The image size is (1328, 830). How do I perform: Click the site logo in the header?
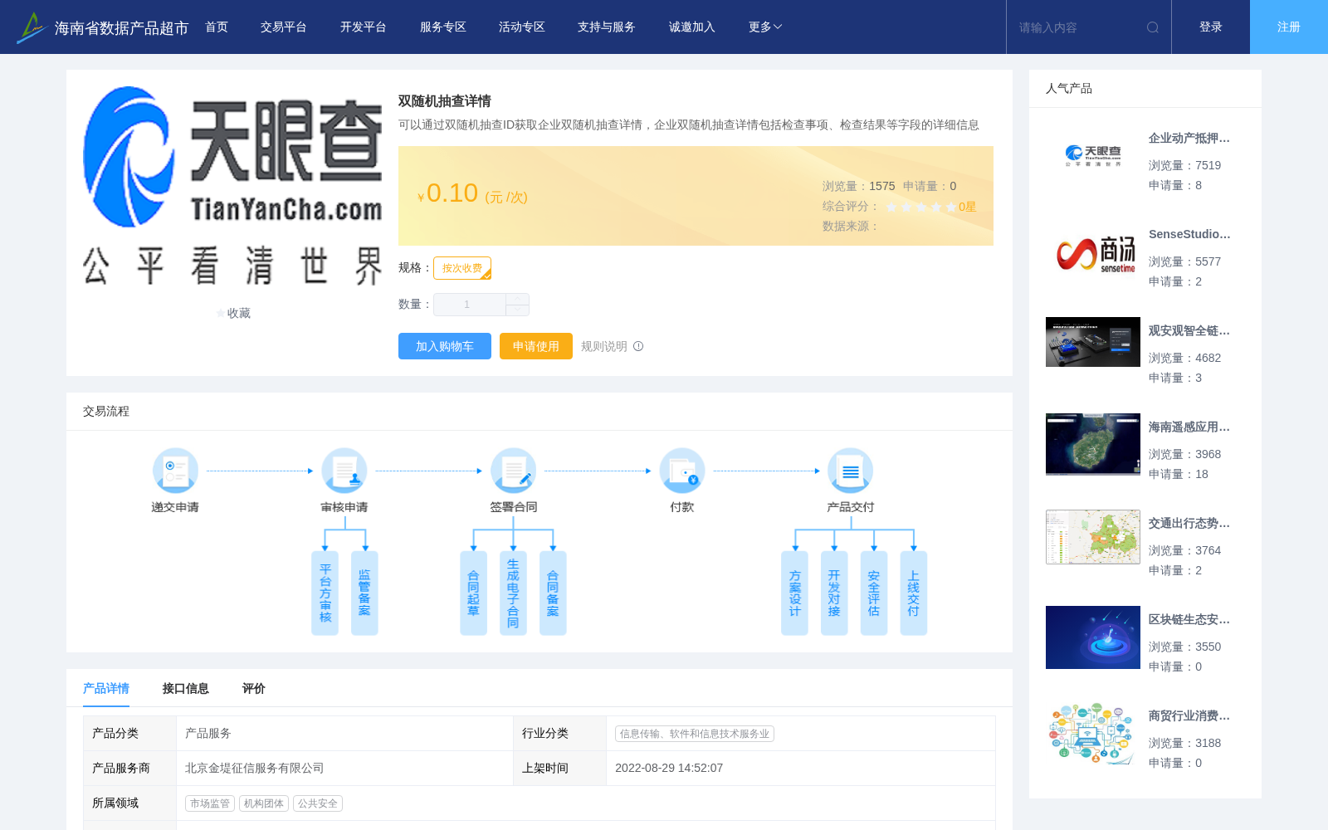point(31,27)
